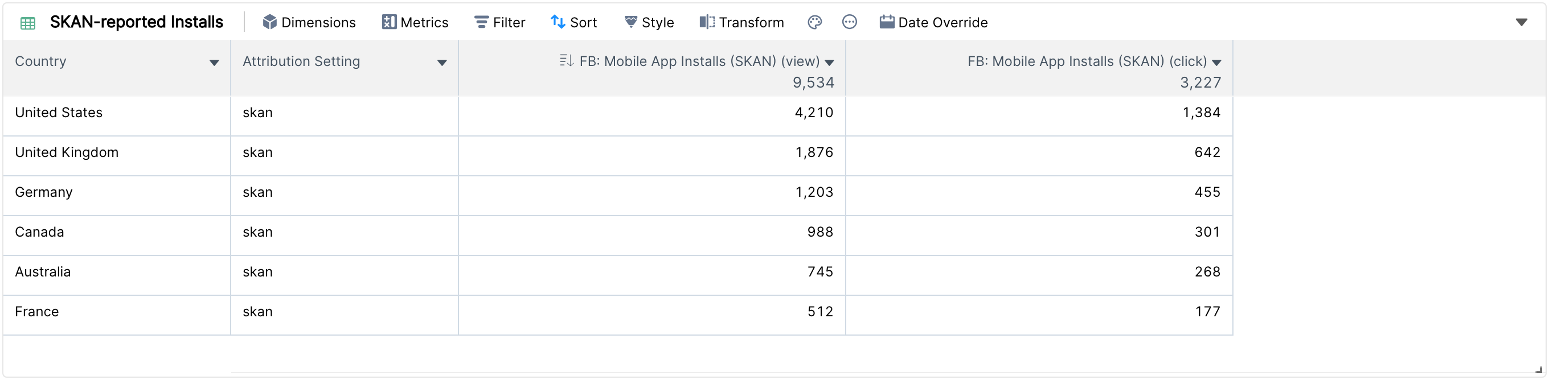The width and height of the screenshot is (1549, 380).
Task: Open the Filter options
Action: 499,23
